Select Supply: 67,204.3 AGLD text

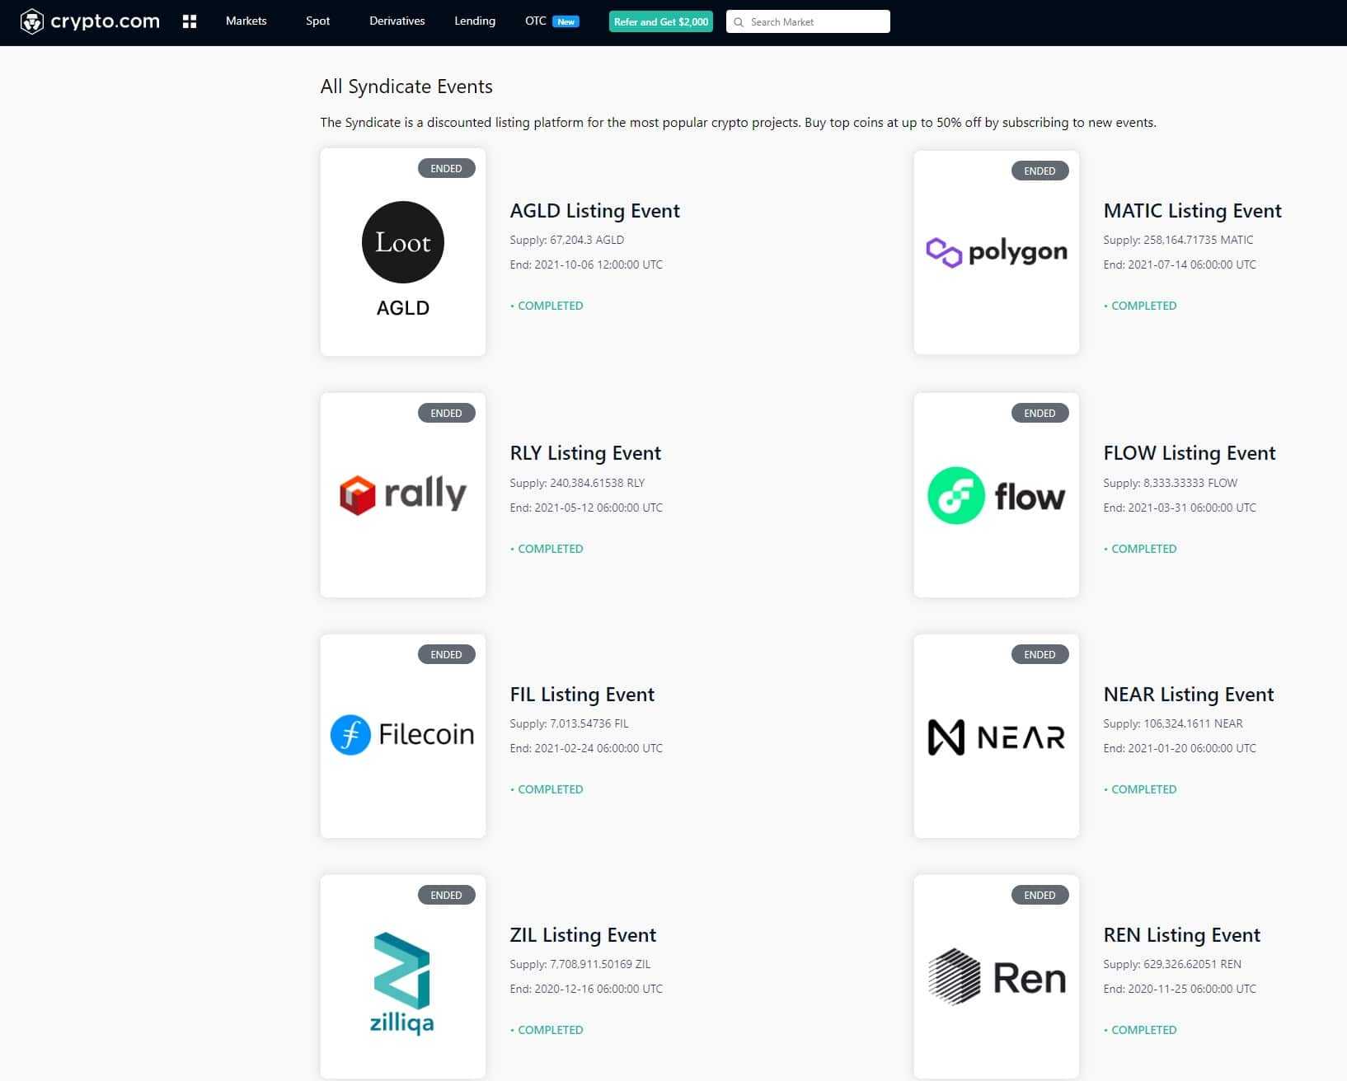point(567,240)
